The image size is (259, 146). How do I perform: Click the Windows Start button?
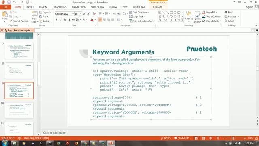click(5, 143)
